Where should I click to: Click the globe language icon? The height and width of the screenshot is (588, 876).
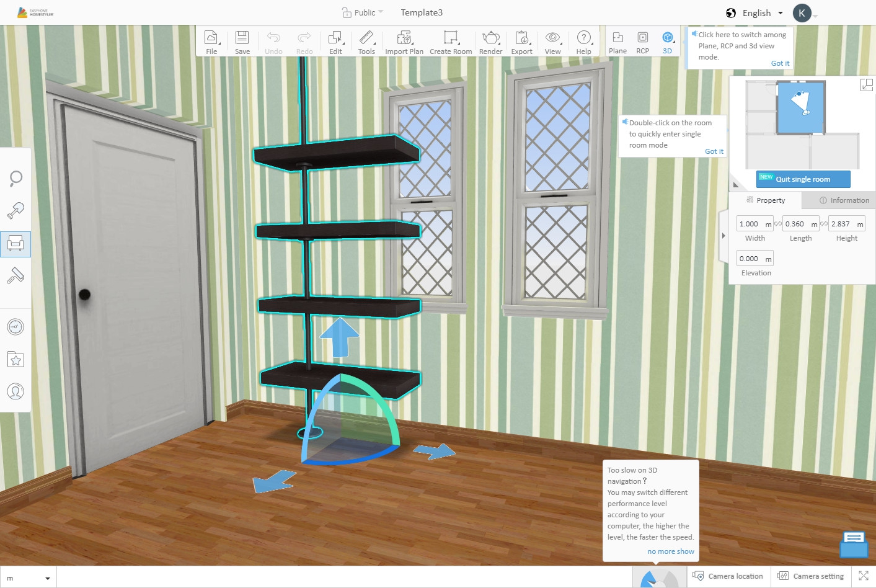point(731,13)
